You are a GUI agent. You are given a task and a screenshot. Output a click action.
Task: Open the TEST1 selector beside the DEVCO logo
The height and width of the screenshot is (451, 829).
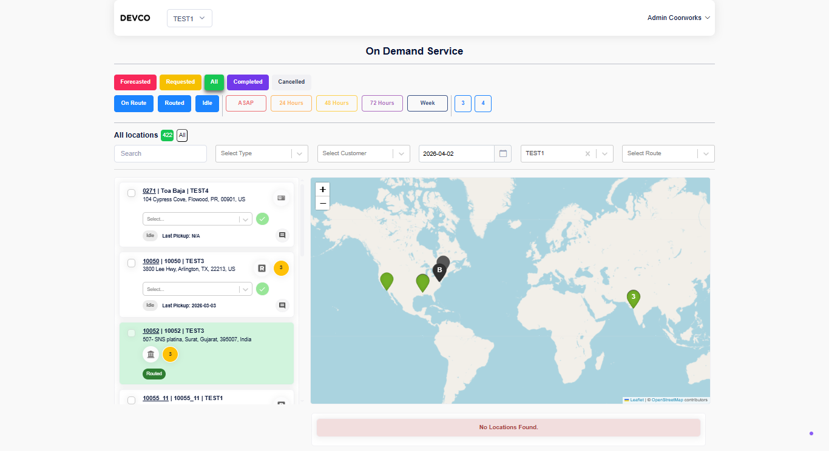click(x=189, y=18)
